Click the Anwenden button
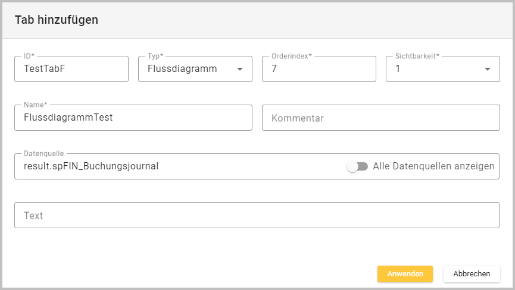 pyautogui.click(x=405, y=274)
